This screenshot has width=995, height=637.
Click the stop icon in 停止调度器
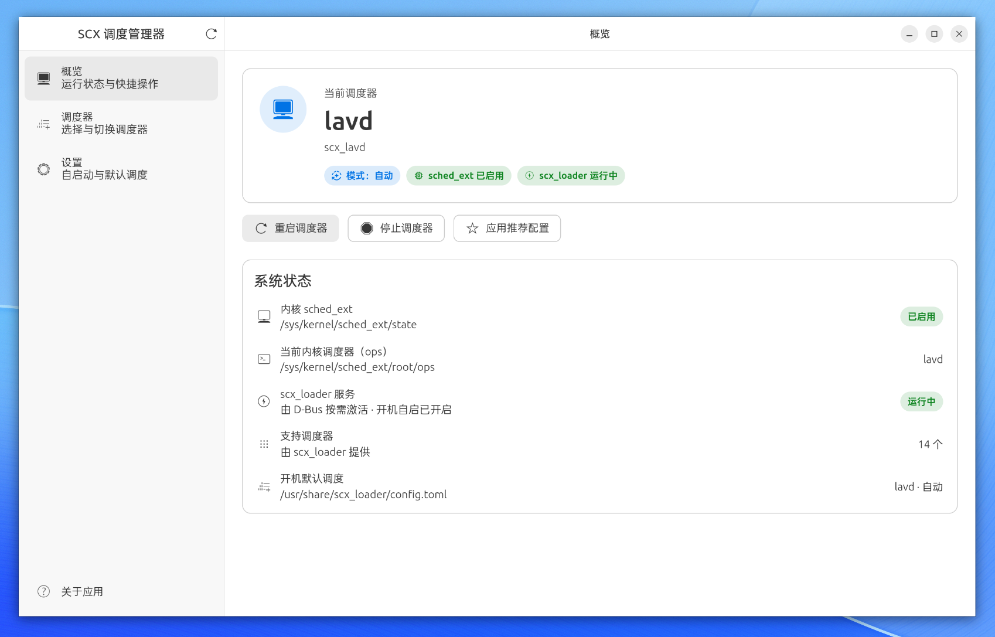click(367, 229)
